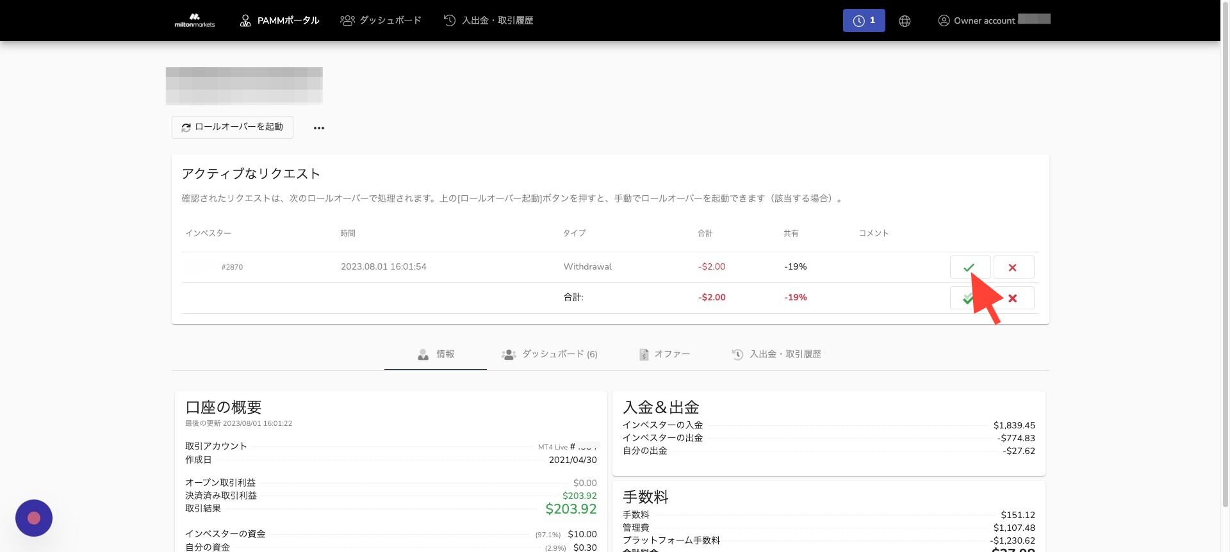Click the 手数料 value $151.12
The image size is (1230, 552).
click(x=1018, y=515)
